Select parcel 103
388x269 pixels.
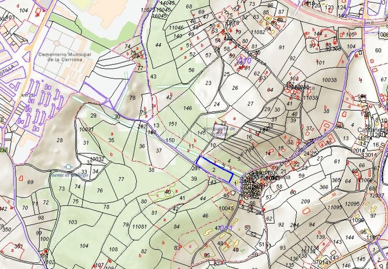pyautogui.click(x=73, y=222)
